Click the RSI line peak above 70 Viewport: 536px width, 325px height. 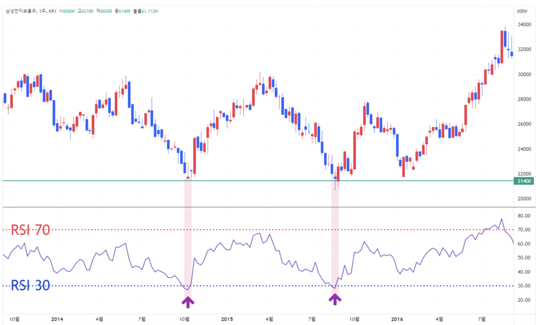(502, 219)
